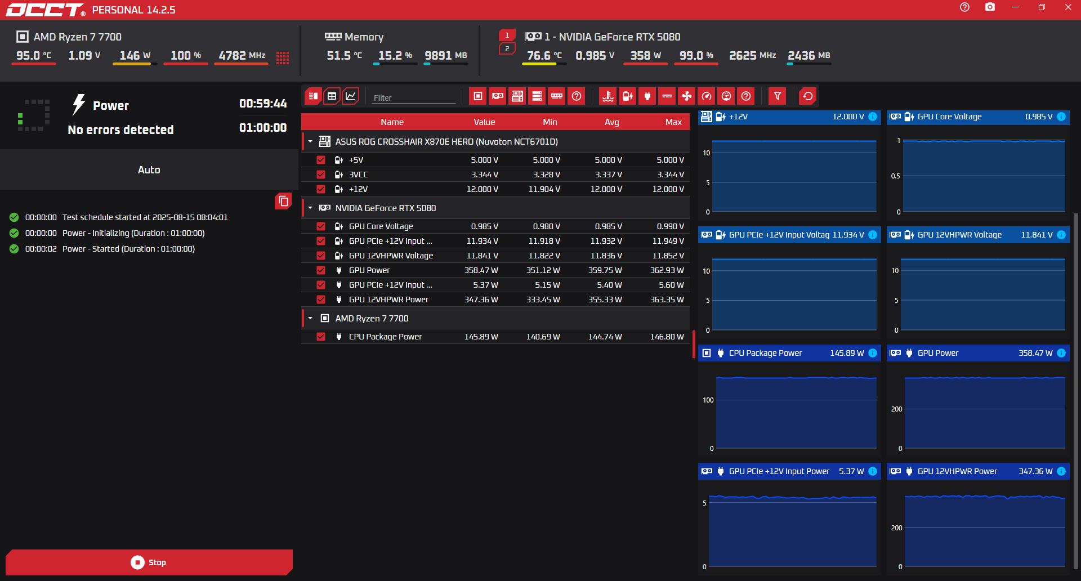The width and height of the screenshot is (1081, 581).
Task: Open info for the GPU Core Voltage graph
Action: tap(1061, 117)
